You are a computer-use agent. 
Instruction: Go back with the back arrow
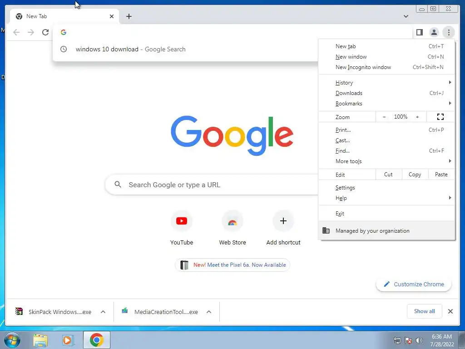coord(16,32)
